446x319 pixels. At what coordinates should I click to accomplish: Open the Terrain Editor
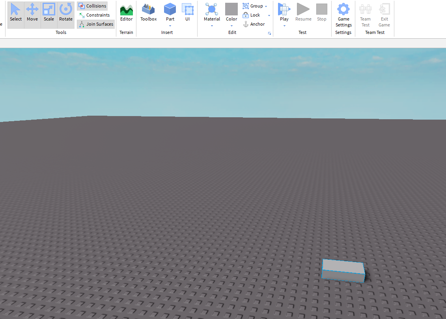click(126, 13)
